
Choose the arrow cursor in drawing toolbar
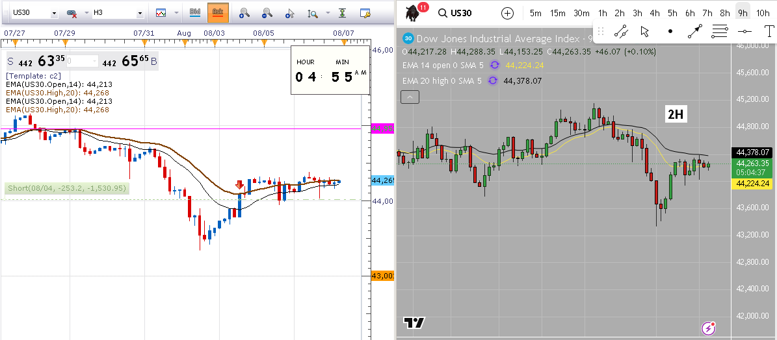pyautogui.click(x=644, y=31)
